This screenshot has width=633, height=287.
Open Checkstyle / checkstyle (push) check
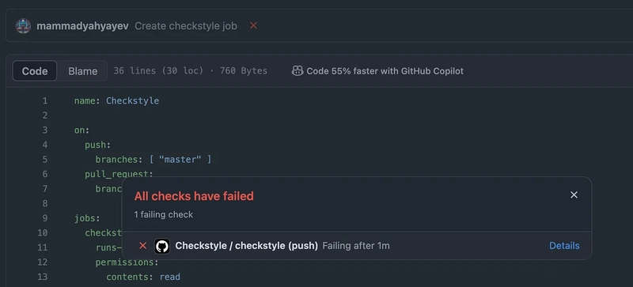[x=246, y=245]
